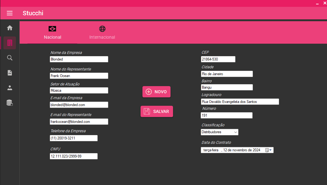Select the CEP input field
Viewport: 327px width, 185px height.
218,59
